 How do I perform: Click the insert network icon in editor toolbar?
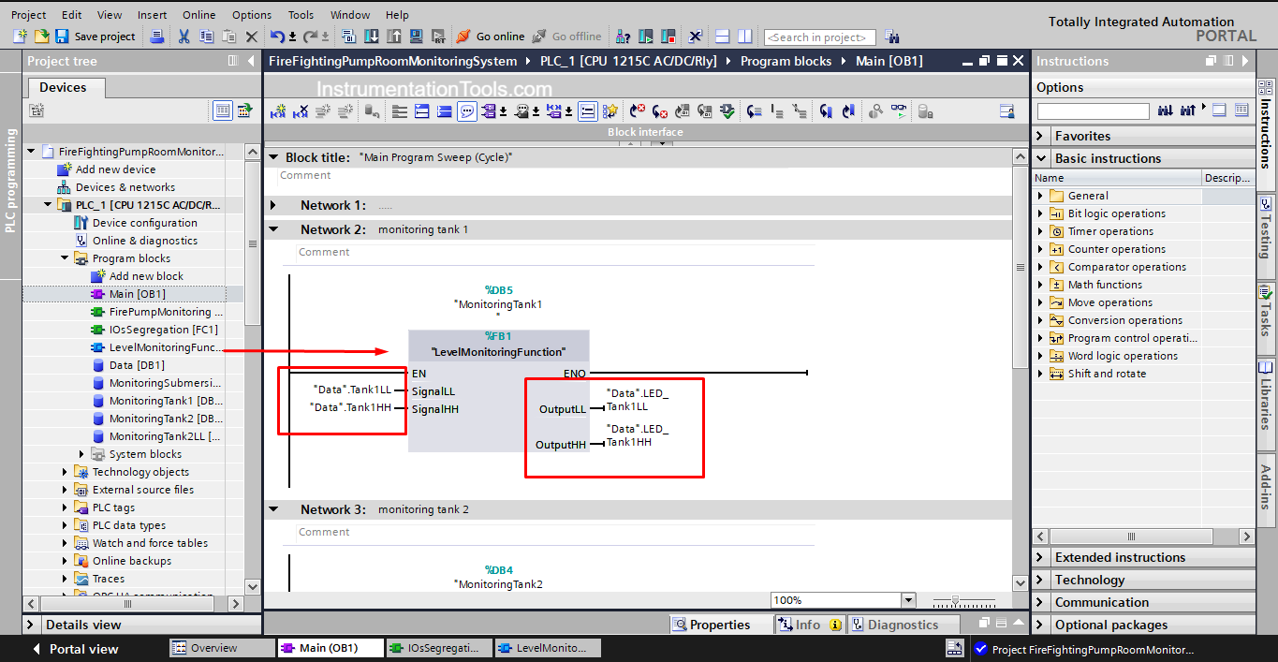point(278,111)
